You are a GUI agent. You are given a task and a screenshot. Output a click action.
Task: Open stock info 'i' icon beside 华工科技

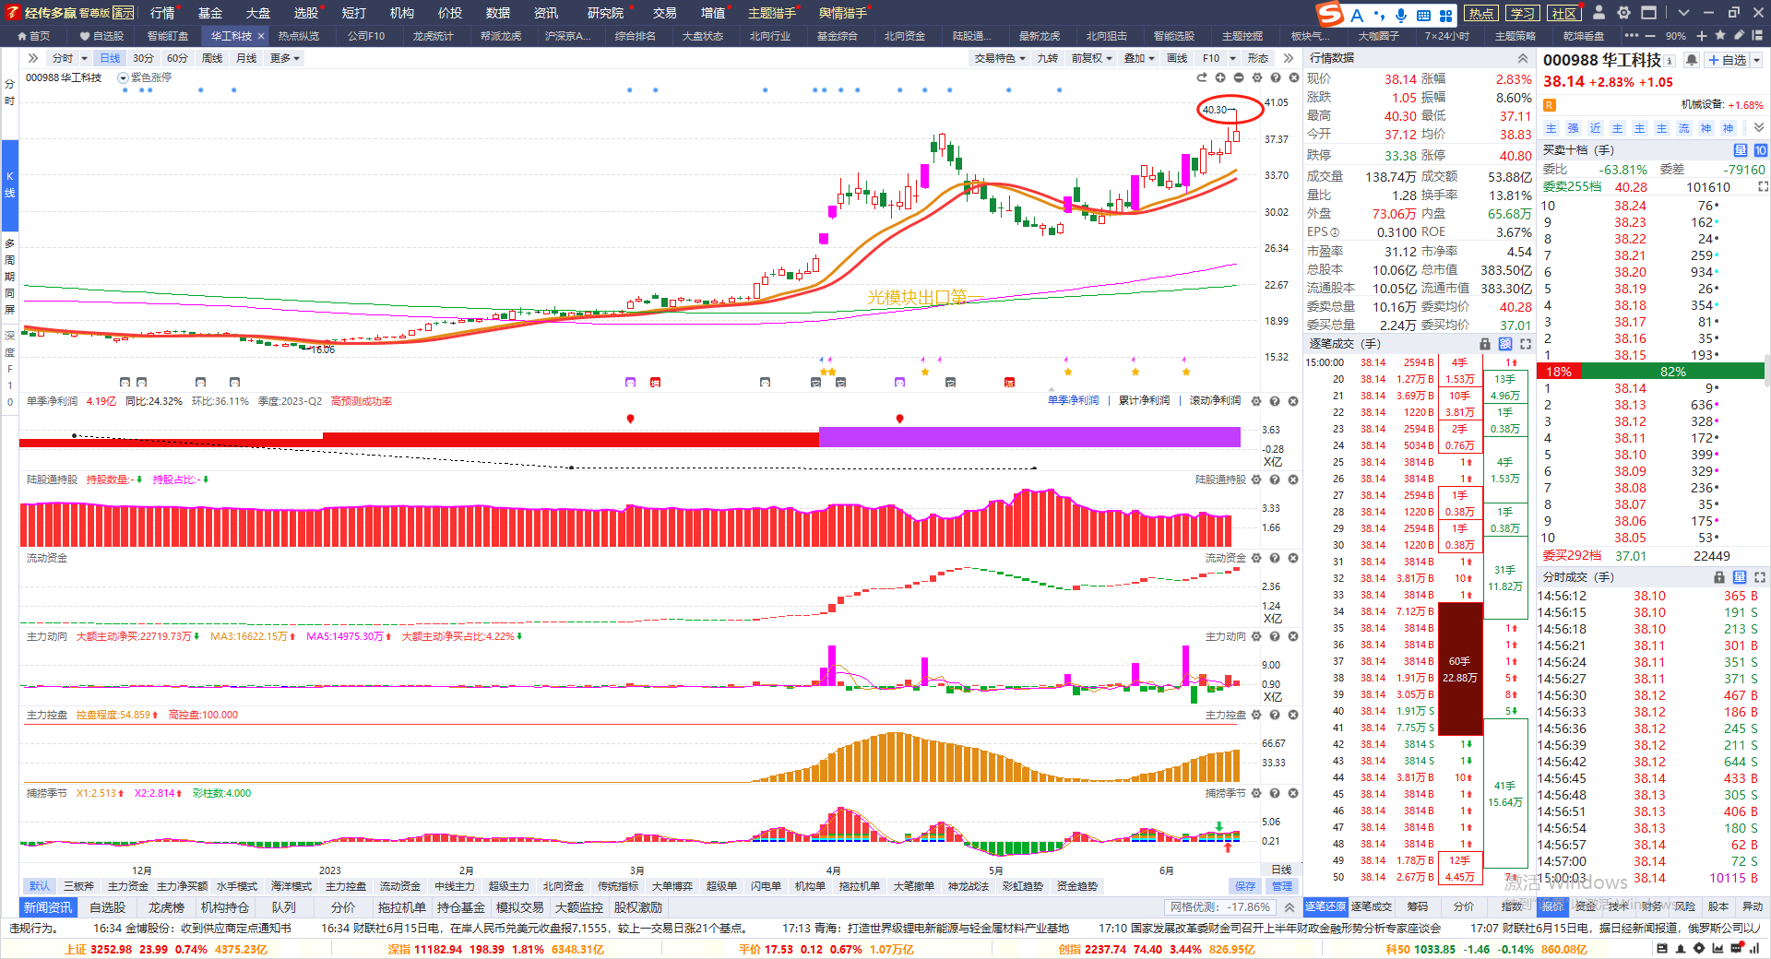click(x=1670, y=61)
